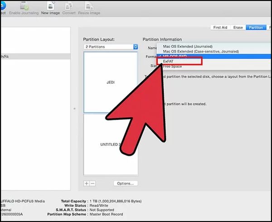Screen dimensions: 272x222
Task: Choose Free Space in format list
Action: click(x=172, y=66)
